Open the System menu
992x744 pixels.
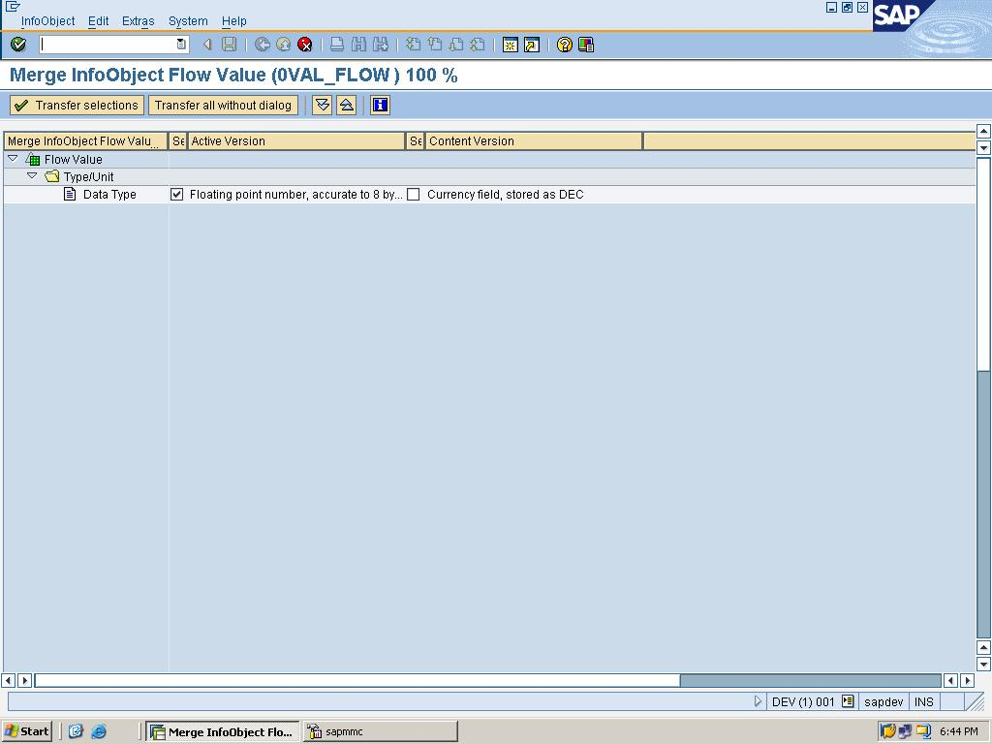tap(188, 21)
